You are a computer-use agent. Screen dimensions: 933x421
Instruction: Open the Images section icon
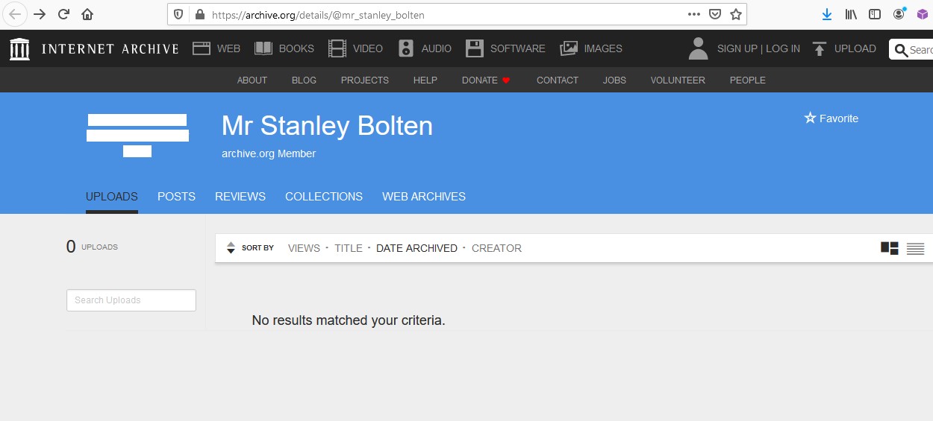click(x=569, y=48)
